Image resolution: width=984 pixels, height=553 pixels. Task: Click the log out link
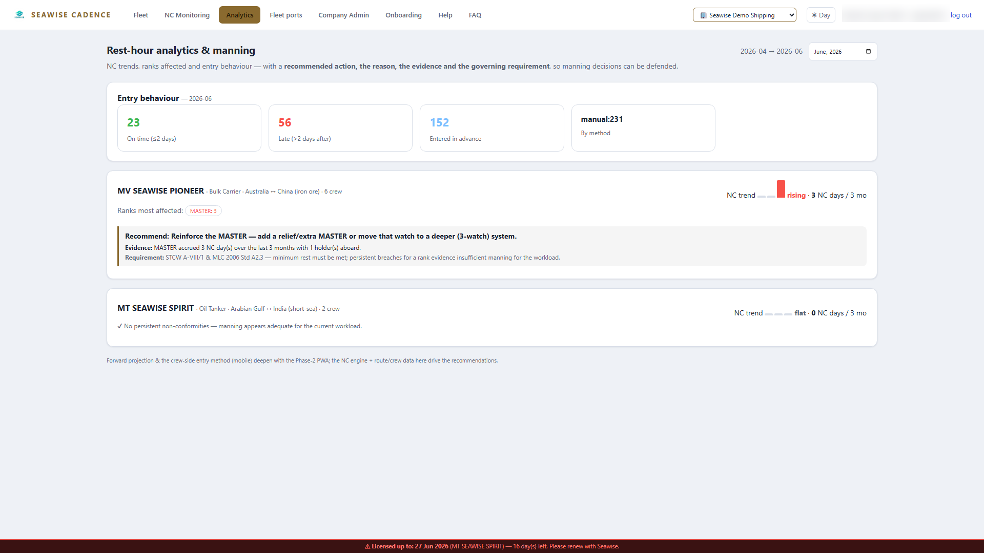click(x=961, y=15)
